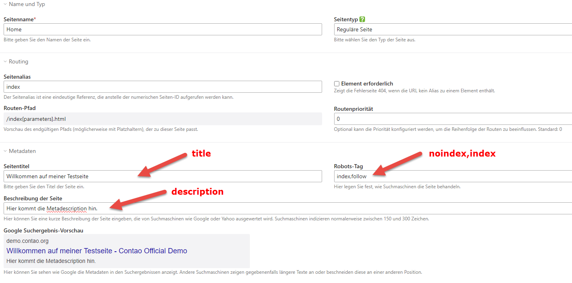Collapse the Routing section
The height and width of the screenshot is (283, 572).
coord(16,62)
